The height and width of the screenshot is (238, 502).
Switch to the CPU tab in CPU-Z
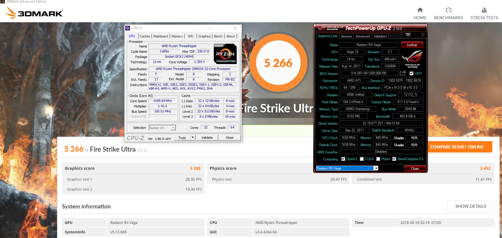click(132, 36)
